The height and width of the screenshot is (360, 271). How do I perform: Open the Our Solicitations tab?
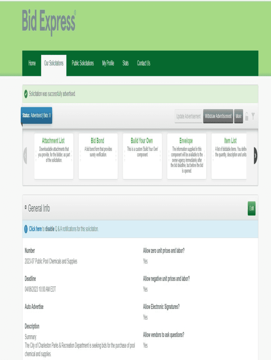click(x=53, y=63)
